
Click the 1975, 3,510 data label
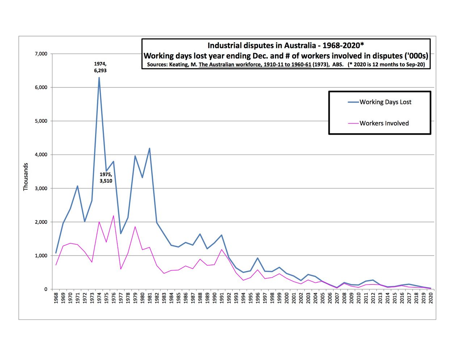pyautogui.click(x=106, y=178)
